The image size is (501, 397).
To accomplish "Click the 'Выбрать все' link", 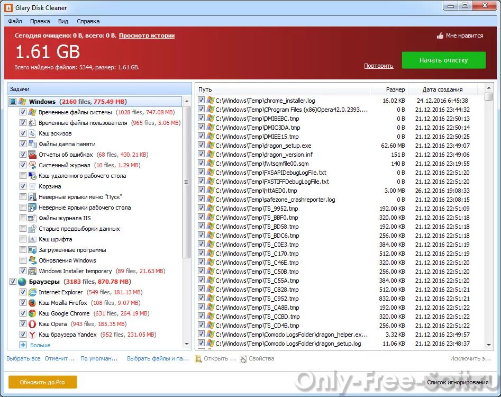I will (x=23, y=359).
